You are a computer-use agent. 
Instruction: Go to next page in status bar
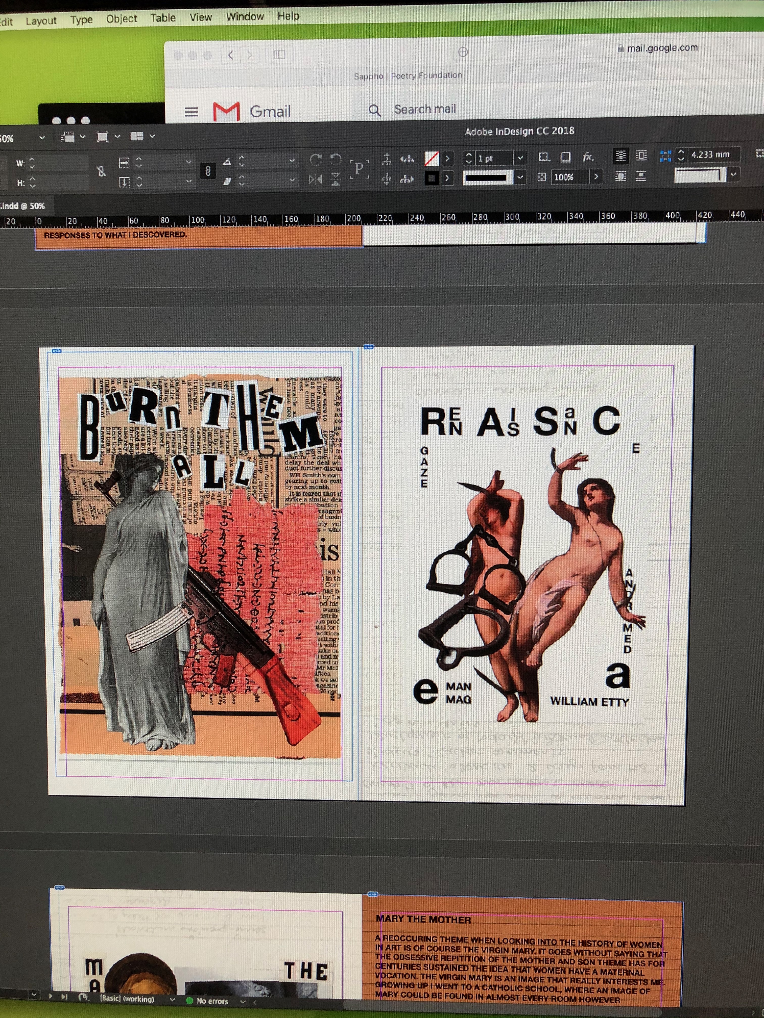(50, 996)
